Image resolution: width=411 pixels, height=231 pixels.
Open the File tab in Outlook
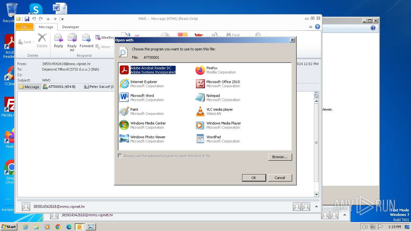(x=24, y=27)
